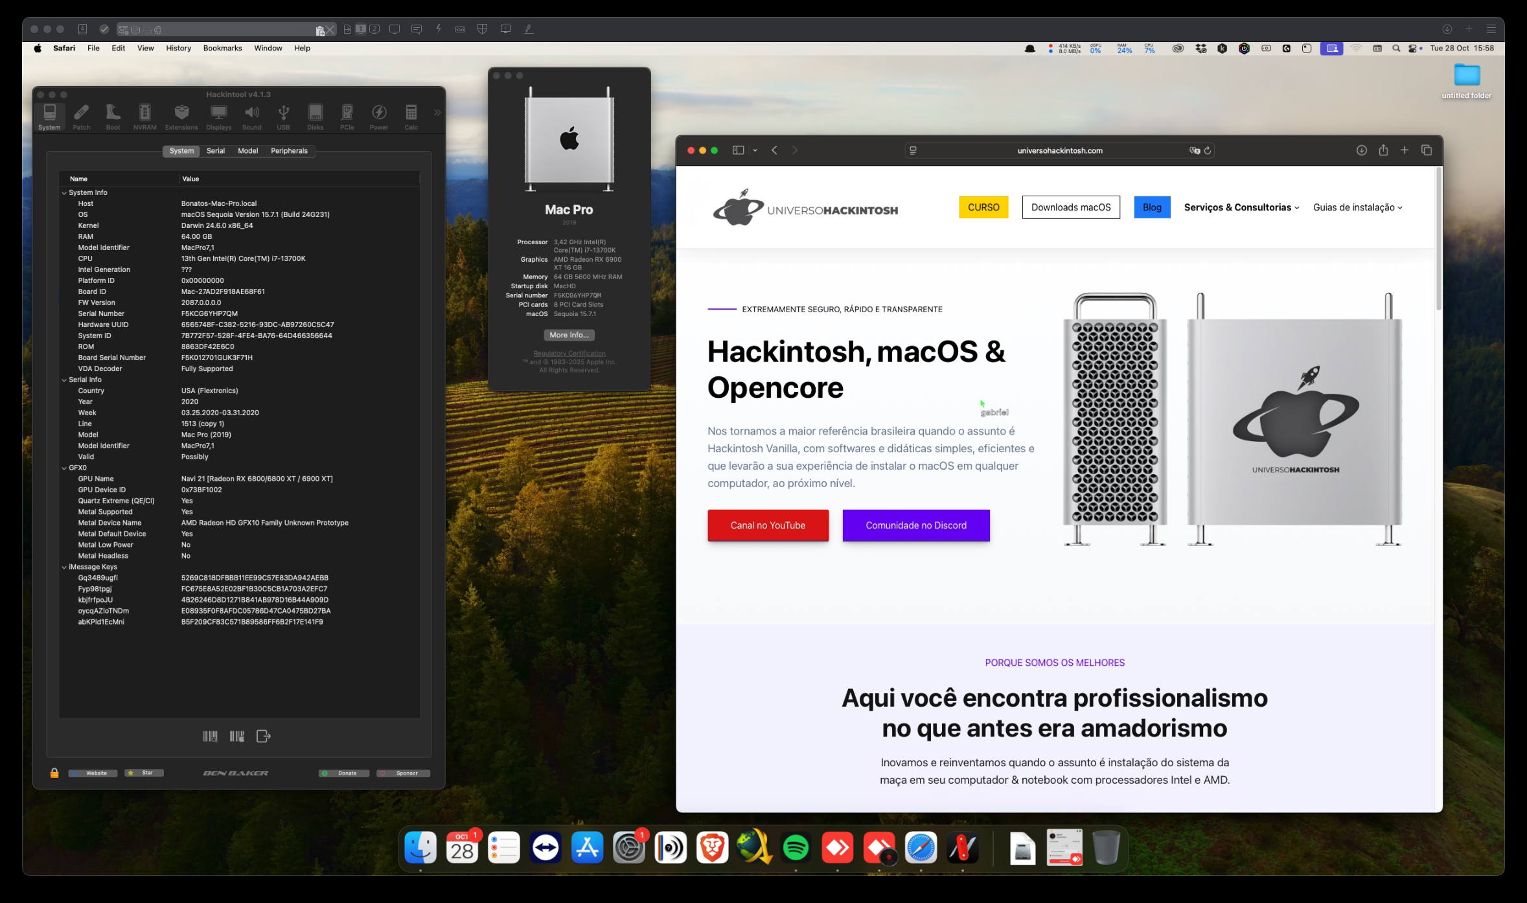Open Spotify from the Dock

tap(796, 848)
